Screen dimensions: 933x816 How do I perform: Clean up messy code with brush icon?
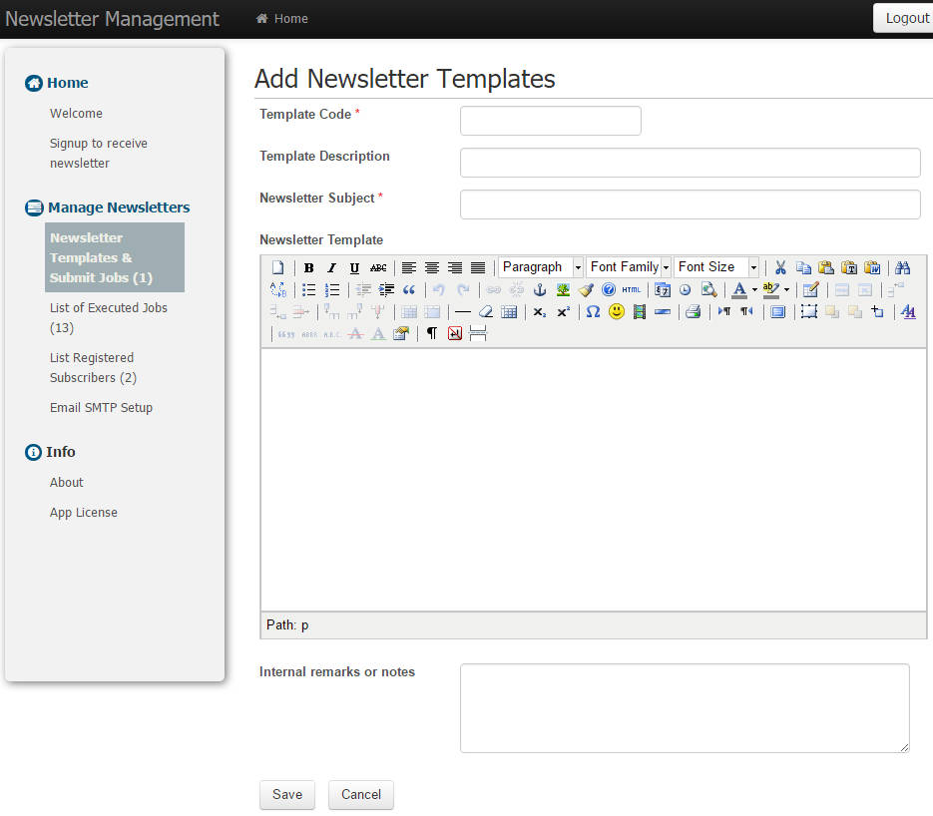586,289
